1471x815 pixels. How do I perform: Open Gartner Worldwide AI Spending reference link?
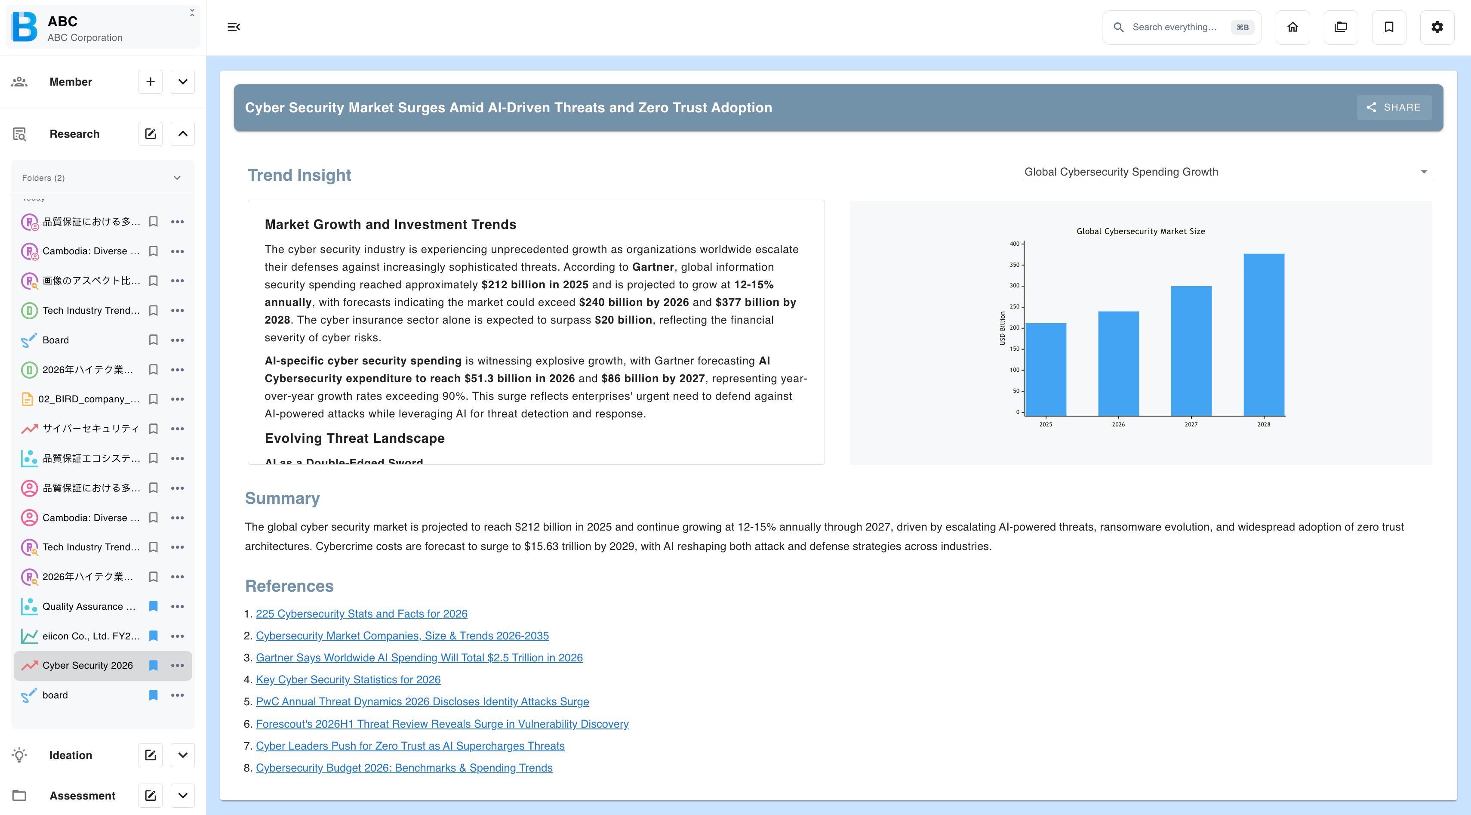[419, 658]
